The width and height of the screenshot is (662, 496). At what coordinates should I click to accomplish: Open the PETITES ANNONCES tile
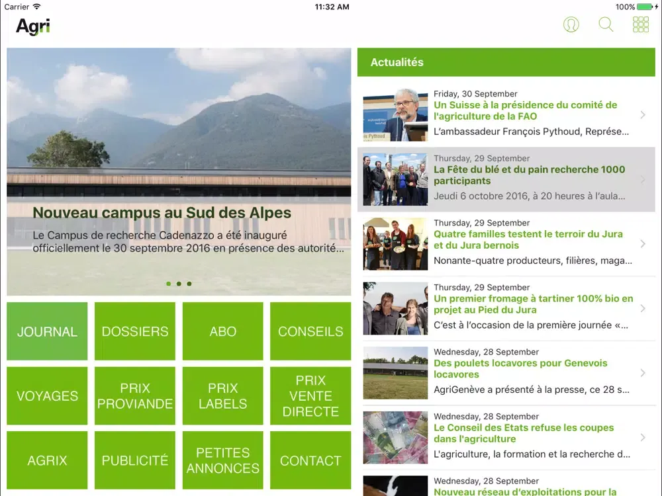(x=222, y=460)
